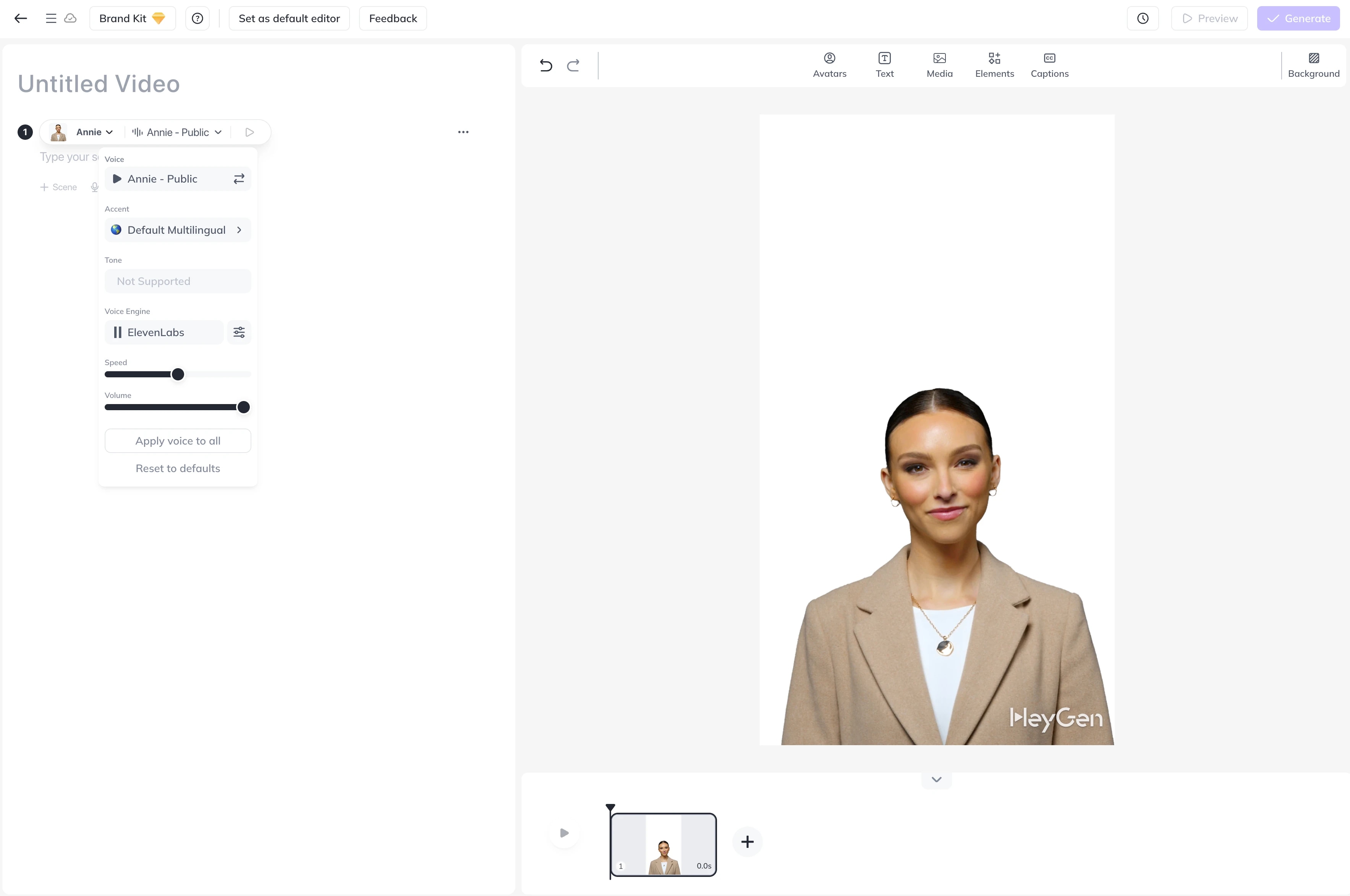Open ElevenLabs voice engine settings sliders icon
The image size is (1350, 896).
pos(239,332)
